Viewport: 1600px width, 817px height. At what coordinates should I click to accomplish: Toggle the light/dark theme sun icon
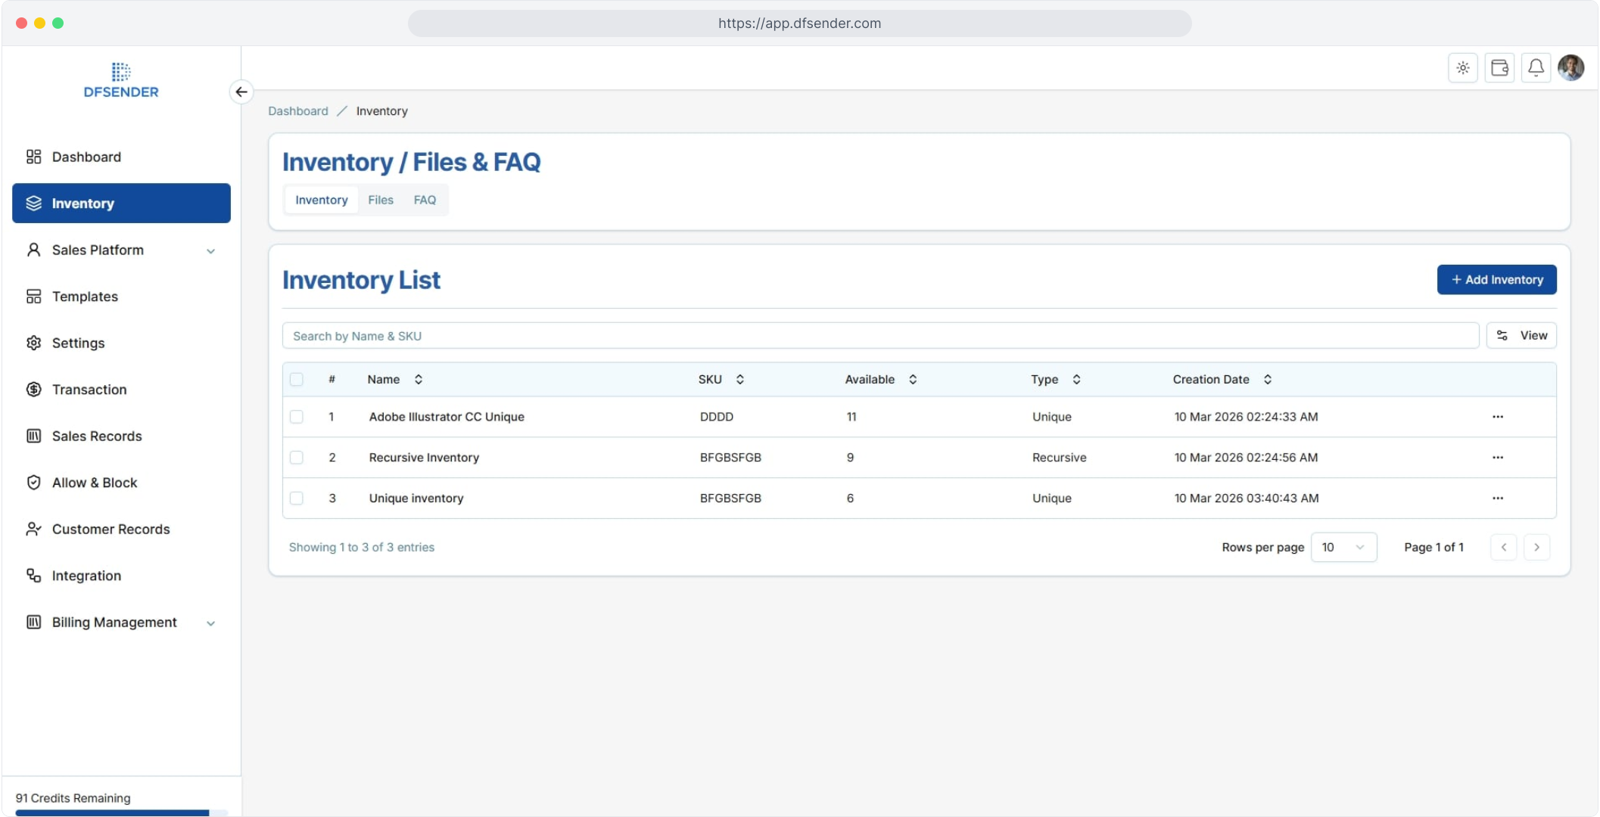pos(1462,68)
